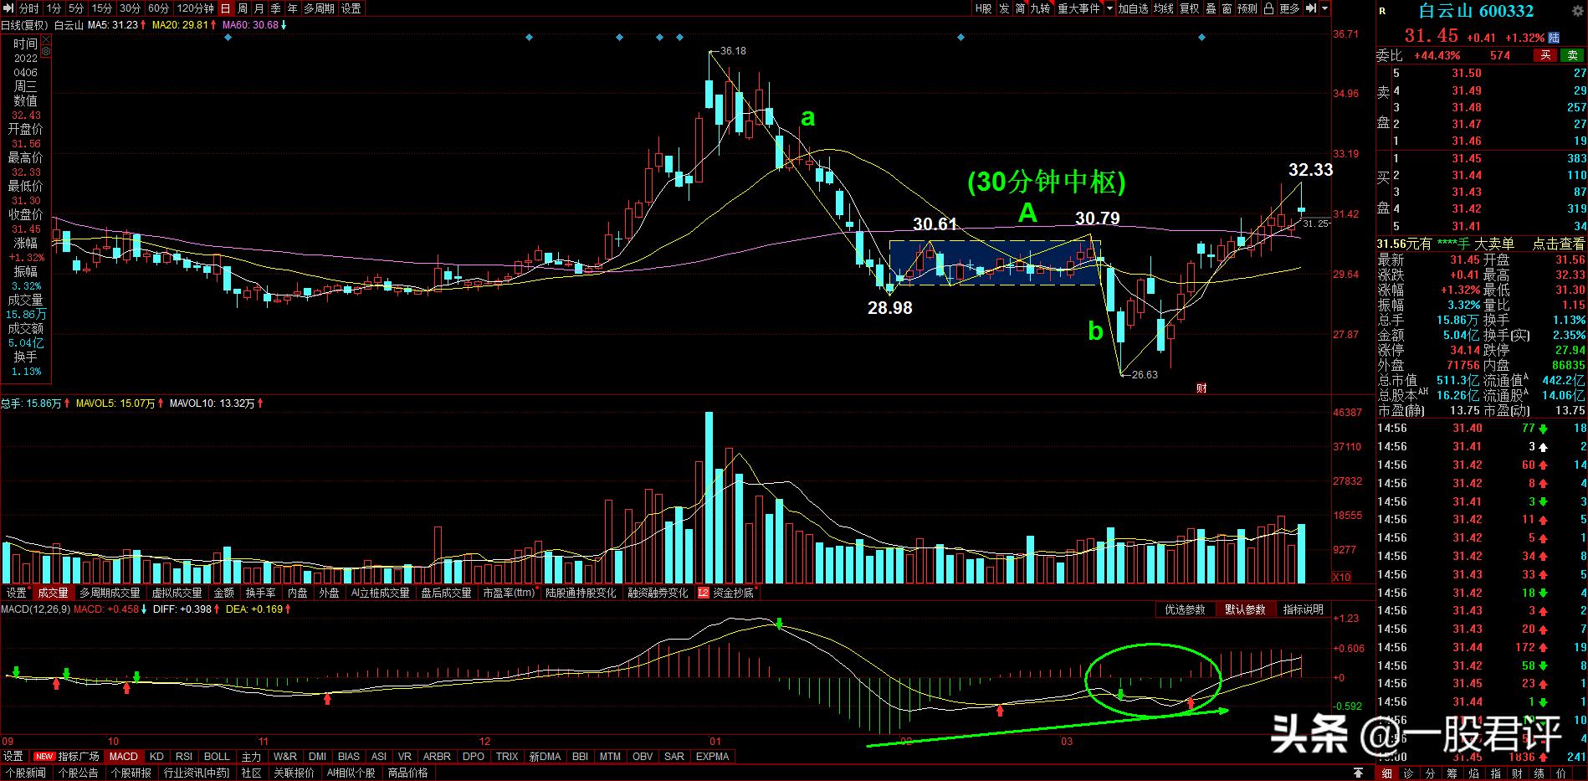The width and height of the screenshot is (1588, 781).
Task: Click the lock icon in the top toolbar
Action: click(1269, 8)
